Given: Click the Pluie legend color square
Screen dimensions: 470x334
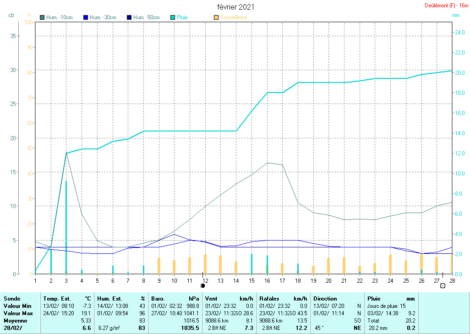Looking at the screenshot, I should (x=173, y=17).
